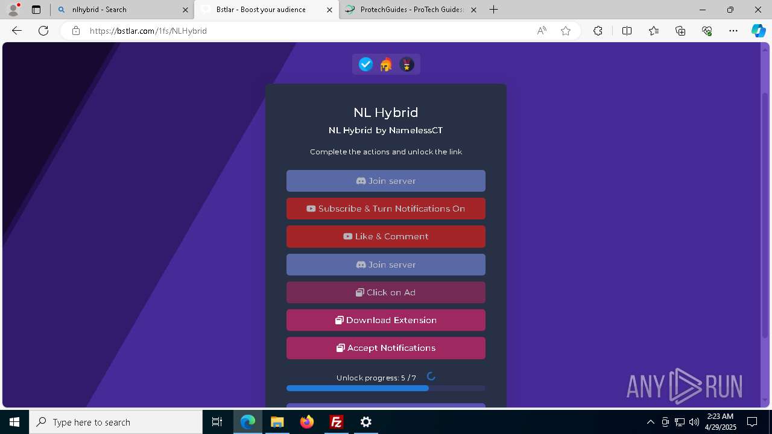Click the second Join server button
This screenshot has height=434, width=772.
[386, 265]
